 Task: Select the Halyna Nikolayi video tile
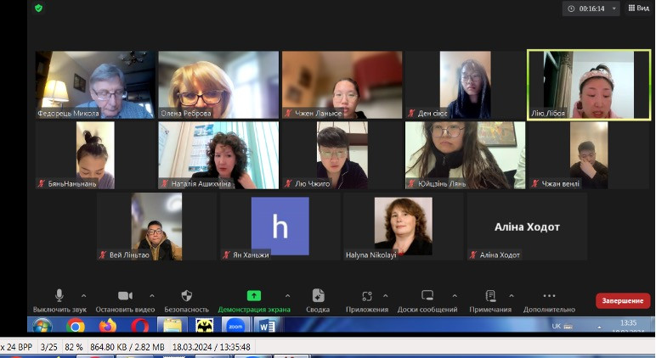point(404,227)
